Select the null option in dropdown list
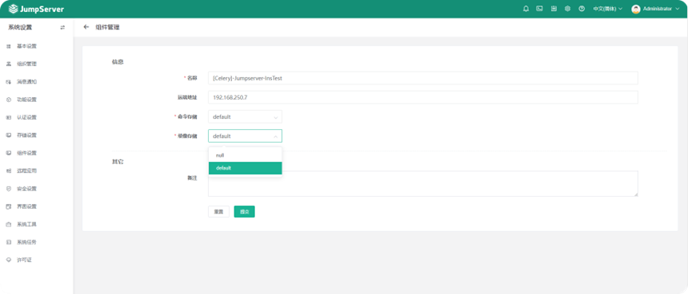 click(245, 155)
